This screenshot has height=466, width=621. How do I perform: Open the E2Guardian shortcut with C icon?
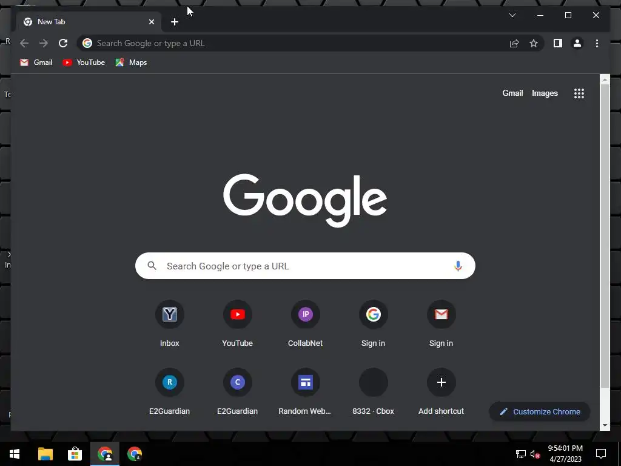pos(237,392)
